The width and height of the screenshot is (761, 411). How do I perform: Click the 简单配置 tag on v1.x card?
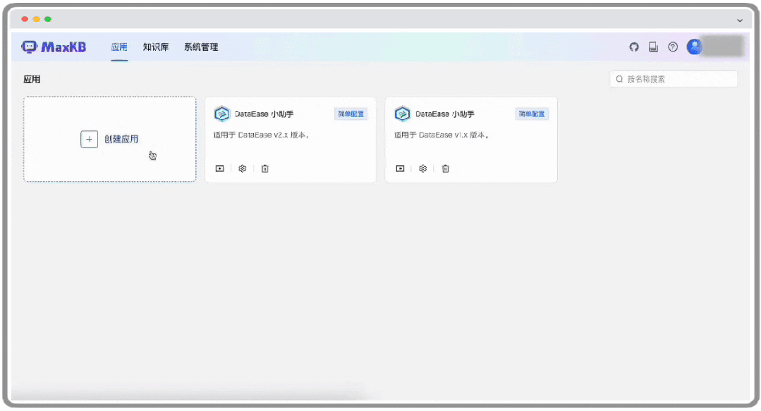pos(532,114)
